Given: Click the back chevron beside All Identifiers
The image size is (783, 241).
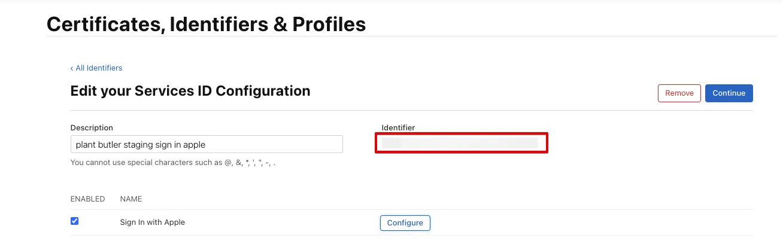Looking at the screenshot, I should [x=72, y=68].
